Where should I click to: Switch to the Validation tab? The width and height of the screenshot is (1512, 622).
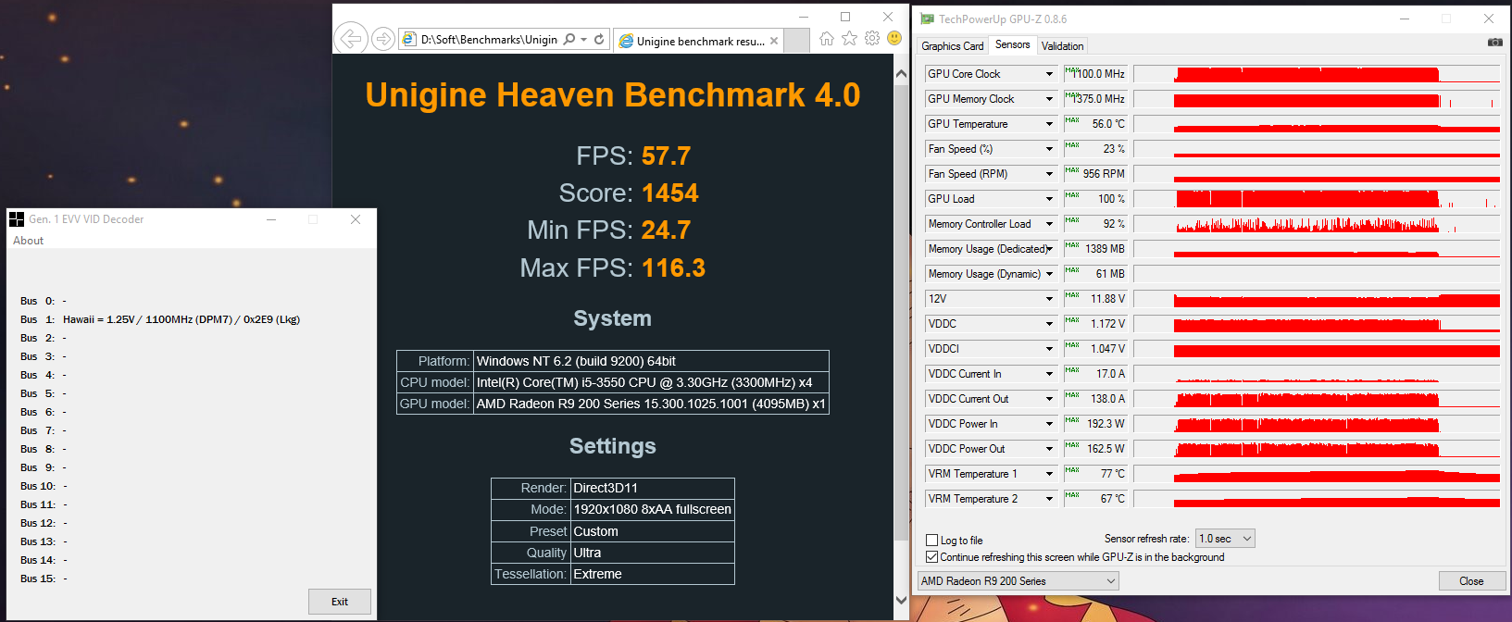(1062, 45)
